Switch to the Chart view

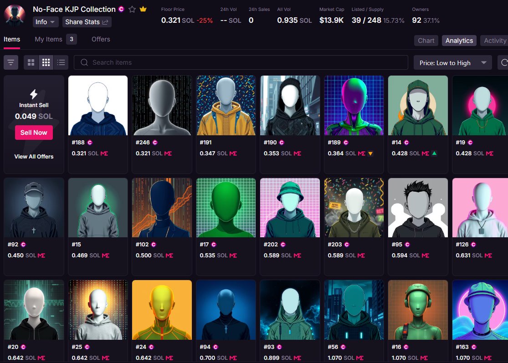(426, 41)
